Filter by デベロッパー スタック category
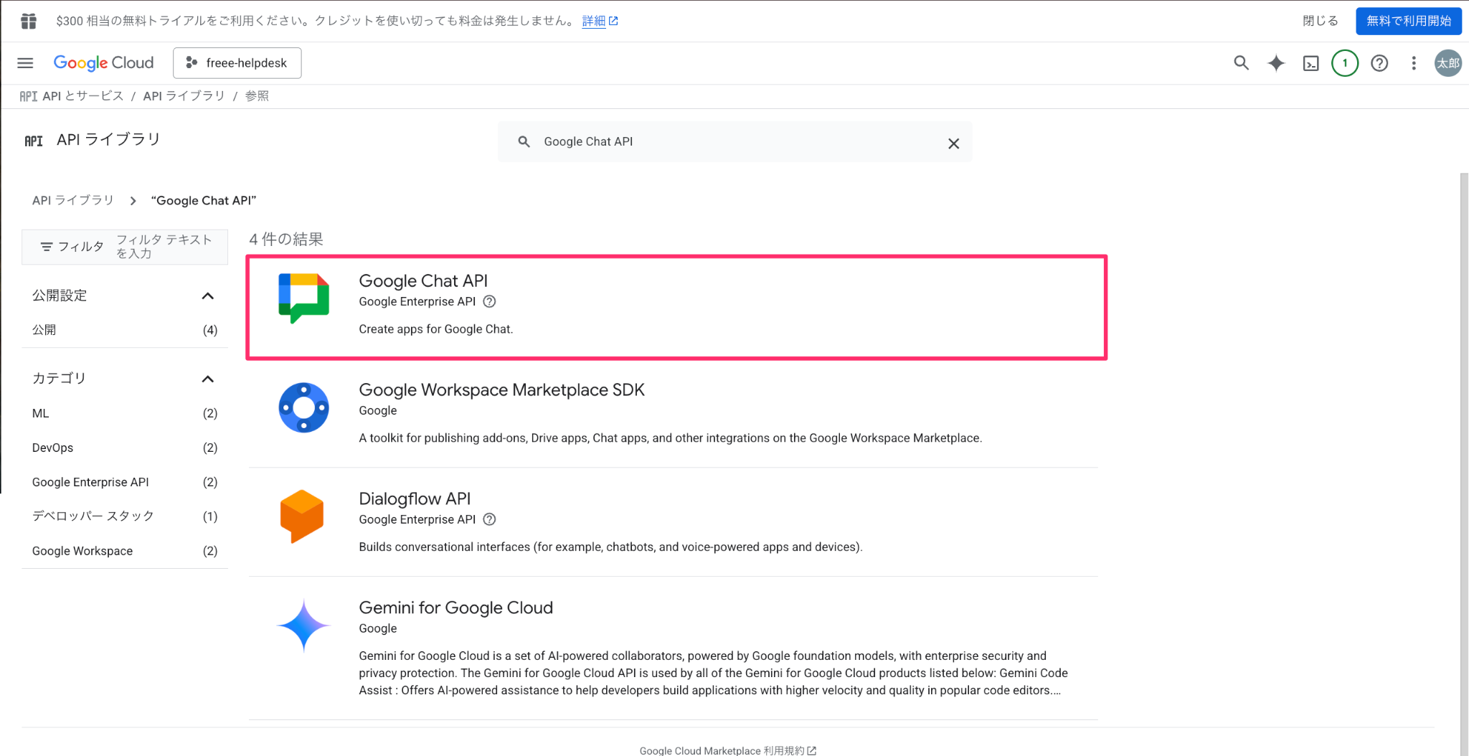 pyautogui.click(x=125, y=516)
